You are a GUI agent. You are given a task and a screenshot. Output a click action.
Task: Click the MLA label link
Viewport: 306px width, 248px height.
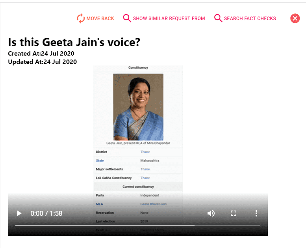pyautogui.click(x=99, y=204)
